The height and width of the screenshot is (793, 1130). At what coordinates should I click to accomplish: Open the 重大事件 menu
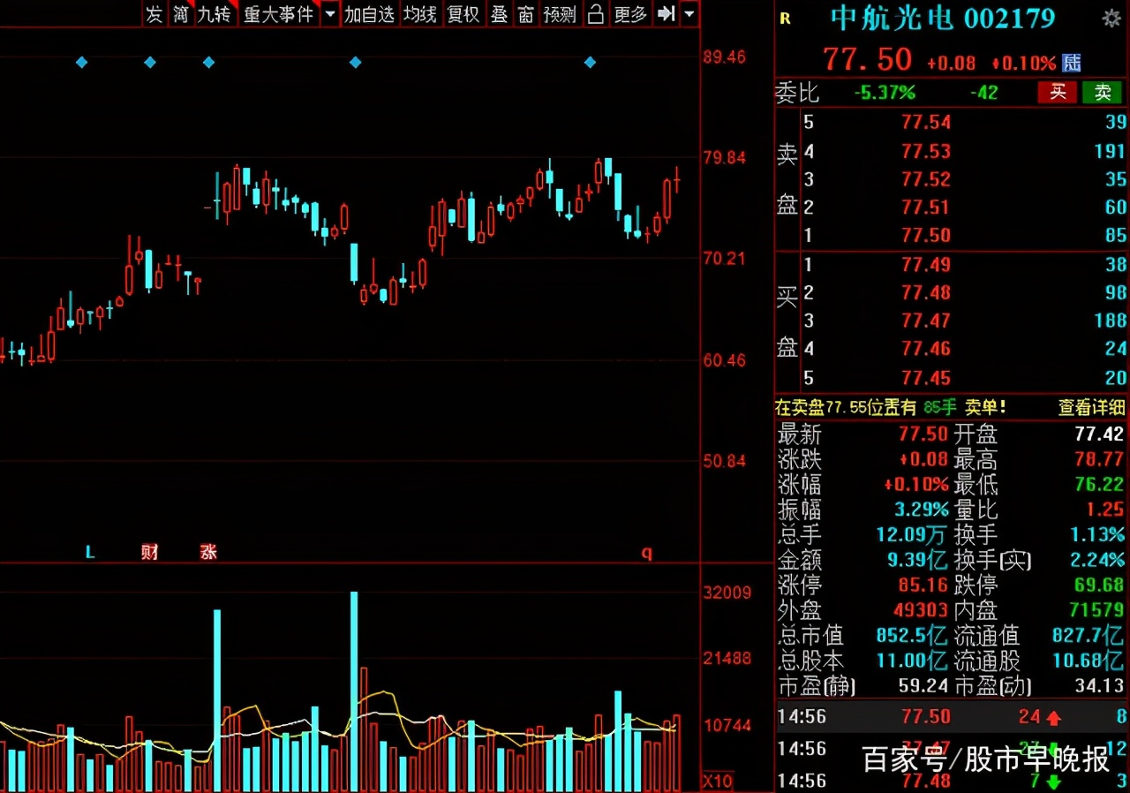tap(279, 14)
